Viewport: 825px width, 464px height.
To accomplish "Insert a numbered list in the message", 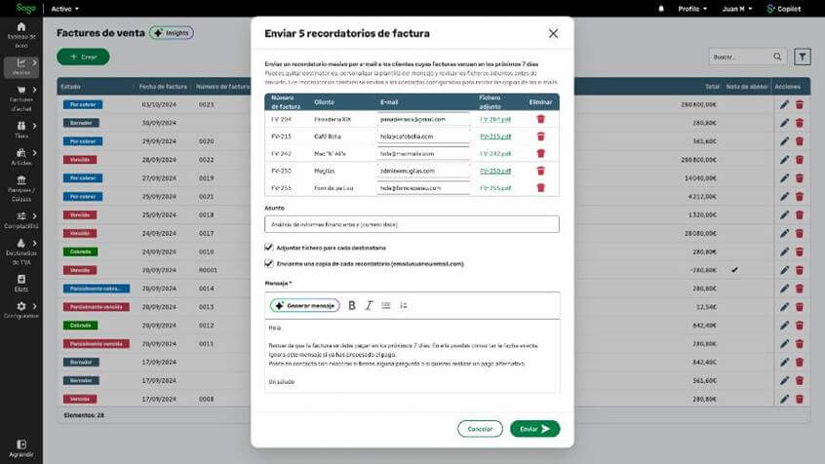I will click(x=404, y=305).
